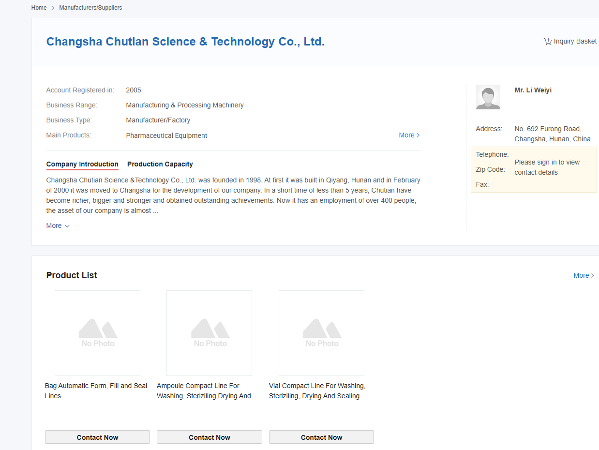
Task: Click the Mr. Li Weiyi contact name
Action: coord(533,90)
